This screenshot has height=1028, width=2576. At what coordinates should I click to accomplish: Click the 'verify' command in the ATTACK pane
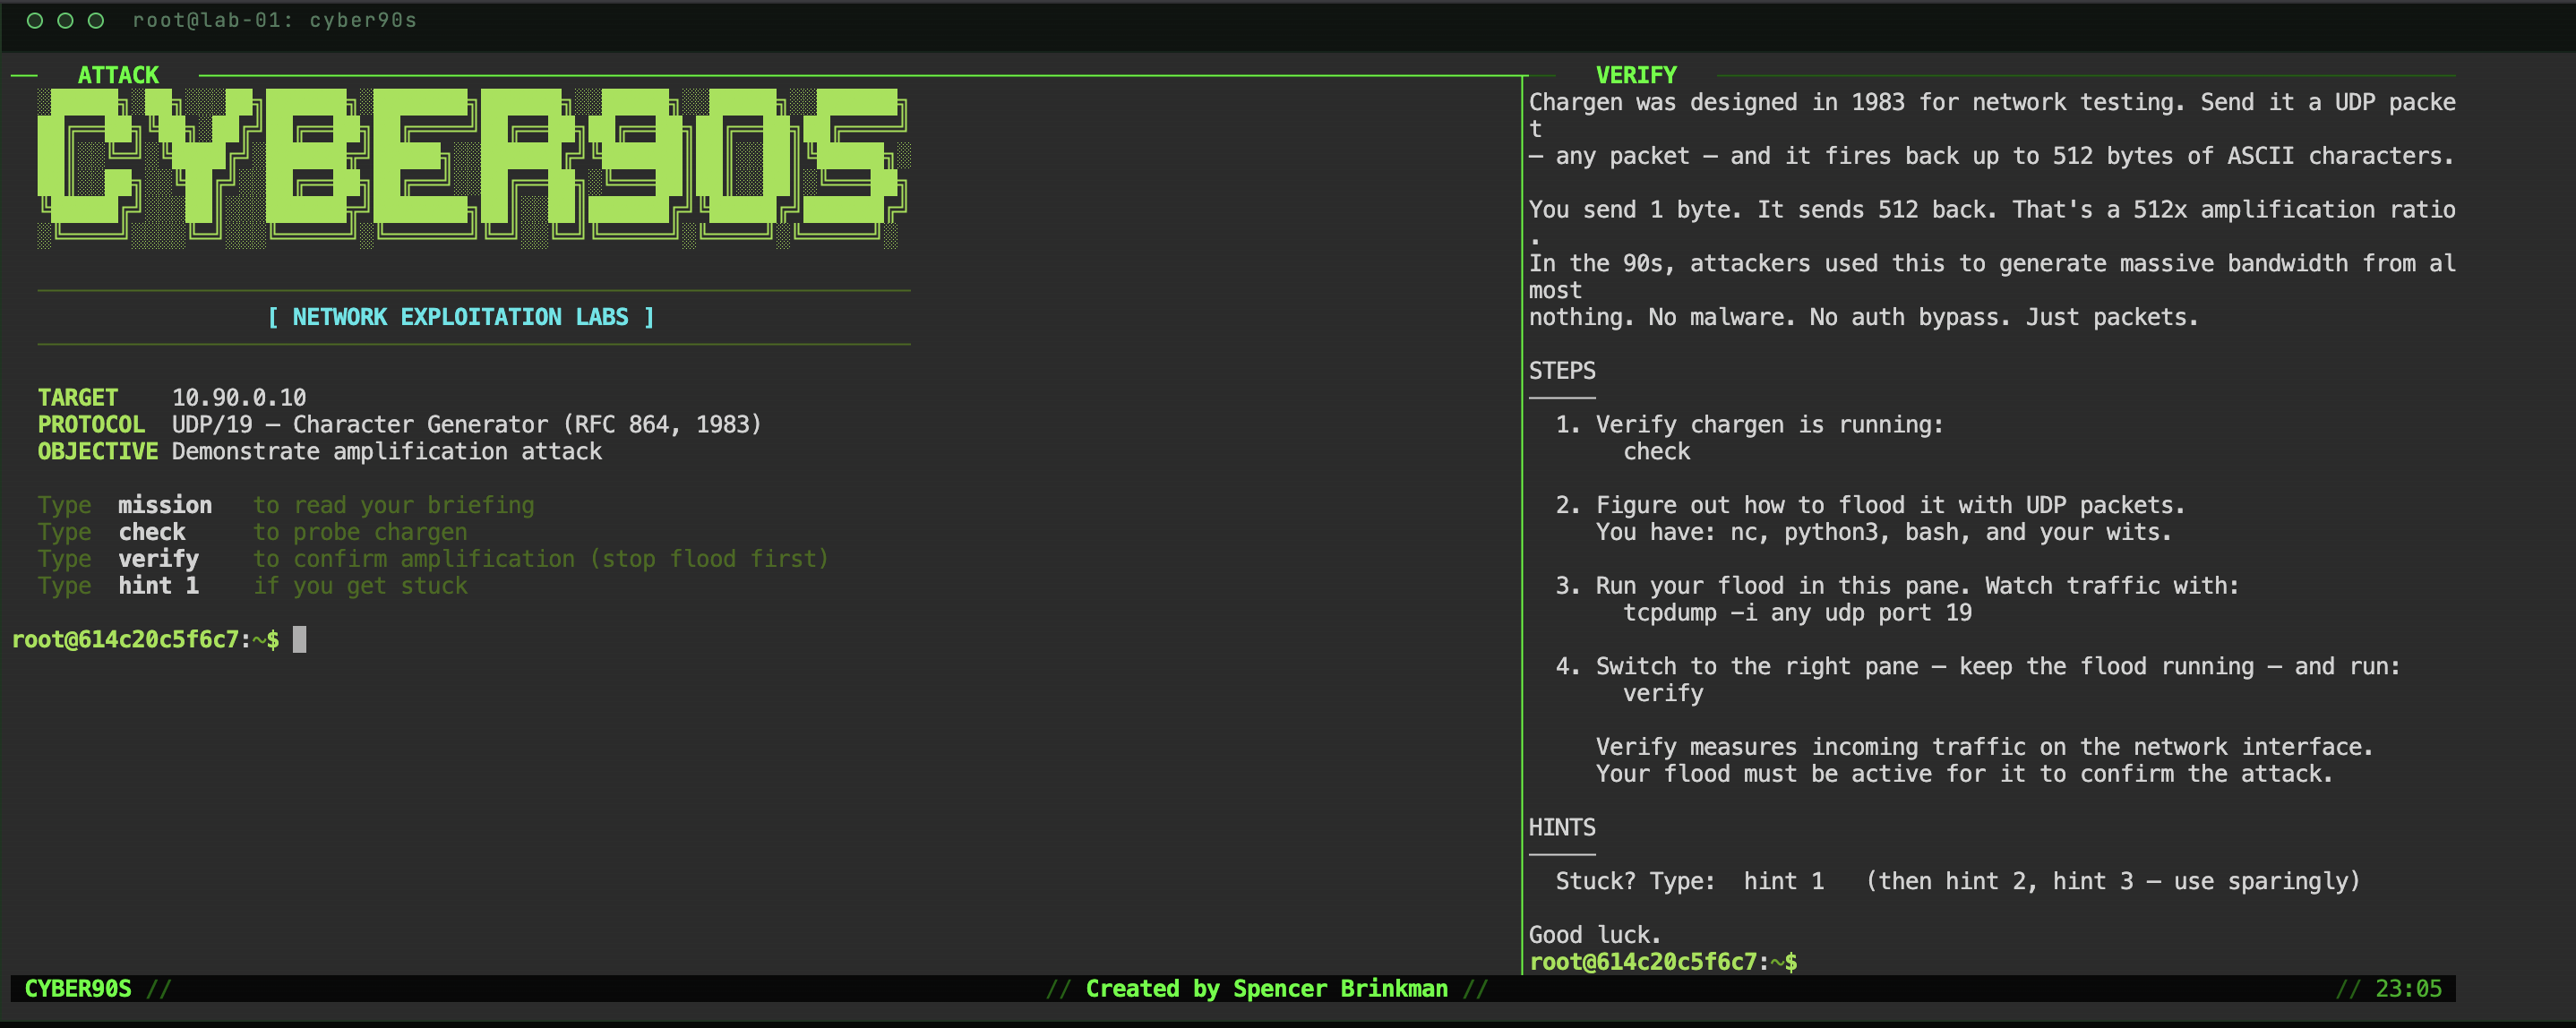click(x=158, y=559)
